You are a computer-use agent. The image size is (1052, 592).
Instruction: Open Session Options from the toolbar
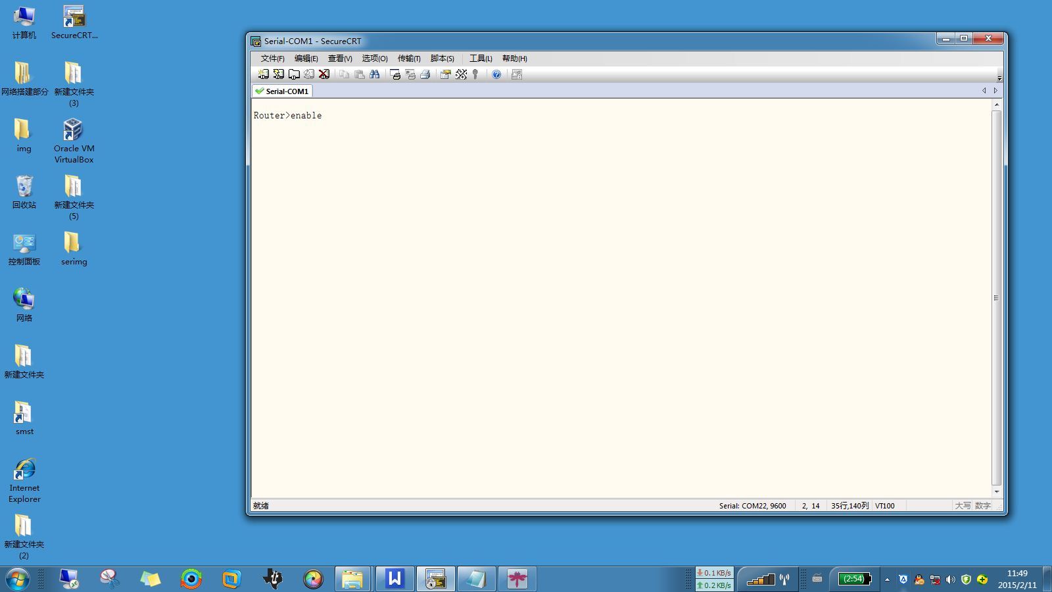[446, 74]
